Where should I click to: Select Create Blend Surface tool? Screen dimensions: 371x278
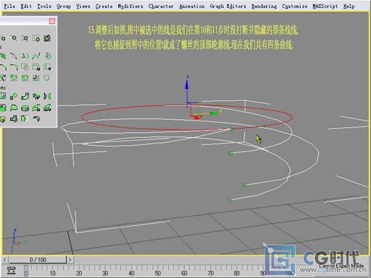pyautogui.click(x=25, y=96)
